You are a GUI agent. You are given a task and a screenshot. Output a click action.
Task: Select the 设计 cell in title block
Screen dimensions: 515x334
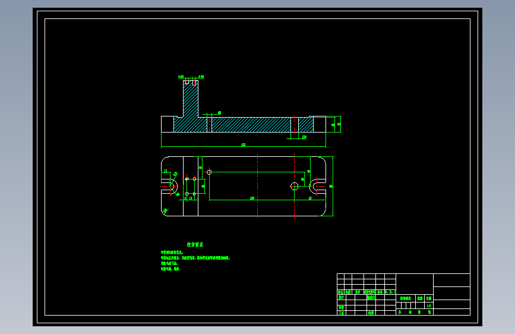click(341, 297)
